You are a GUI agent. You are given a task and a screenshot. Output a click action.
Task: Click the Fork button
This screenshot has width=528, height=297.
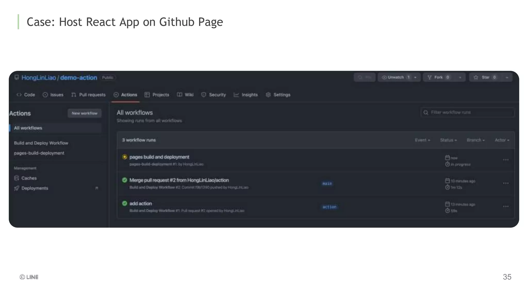coord(438,77)
